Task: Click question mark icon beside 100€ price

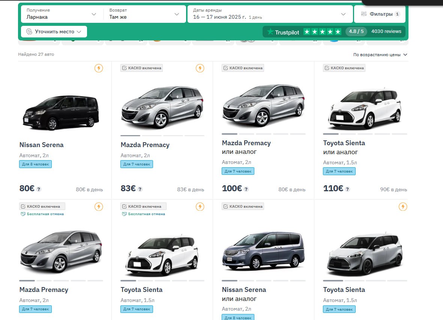Action: (246, 189)
